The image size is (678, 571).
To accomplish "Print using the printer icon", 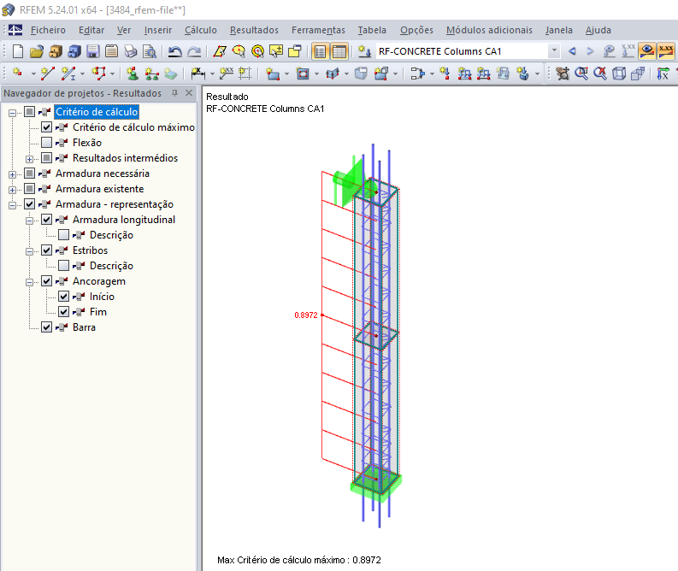I will coord(131,51).
